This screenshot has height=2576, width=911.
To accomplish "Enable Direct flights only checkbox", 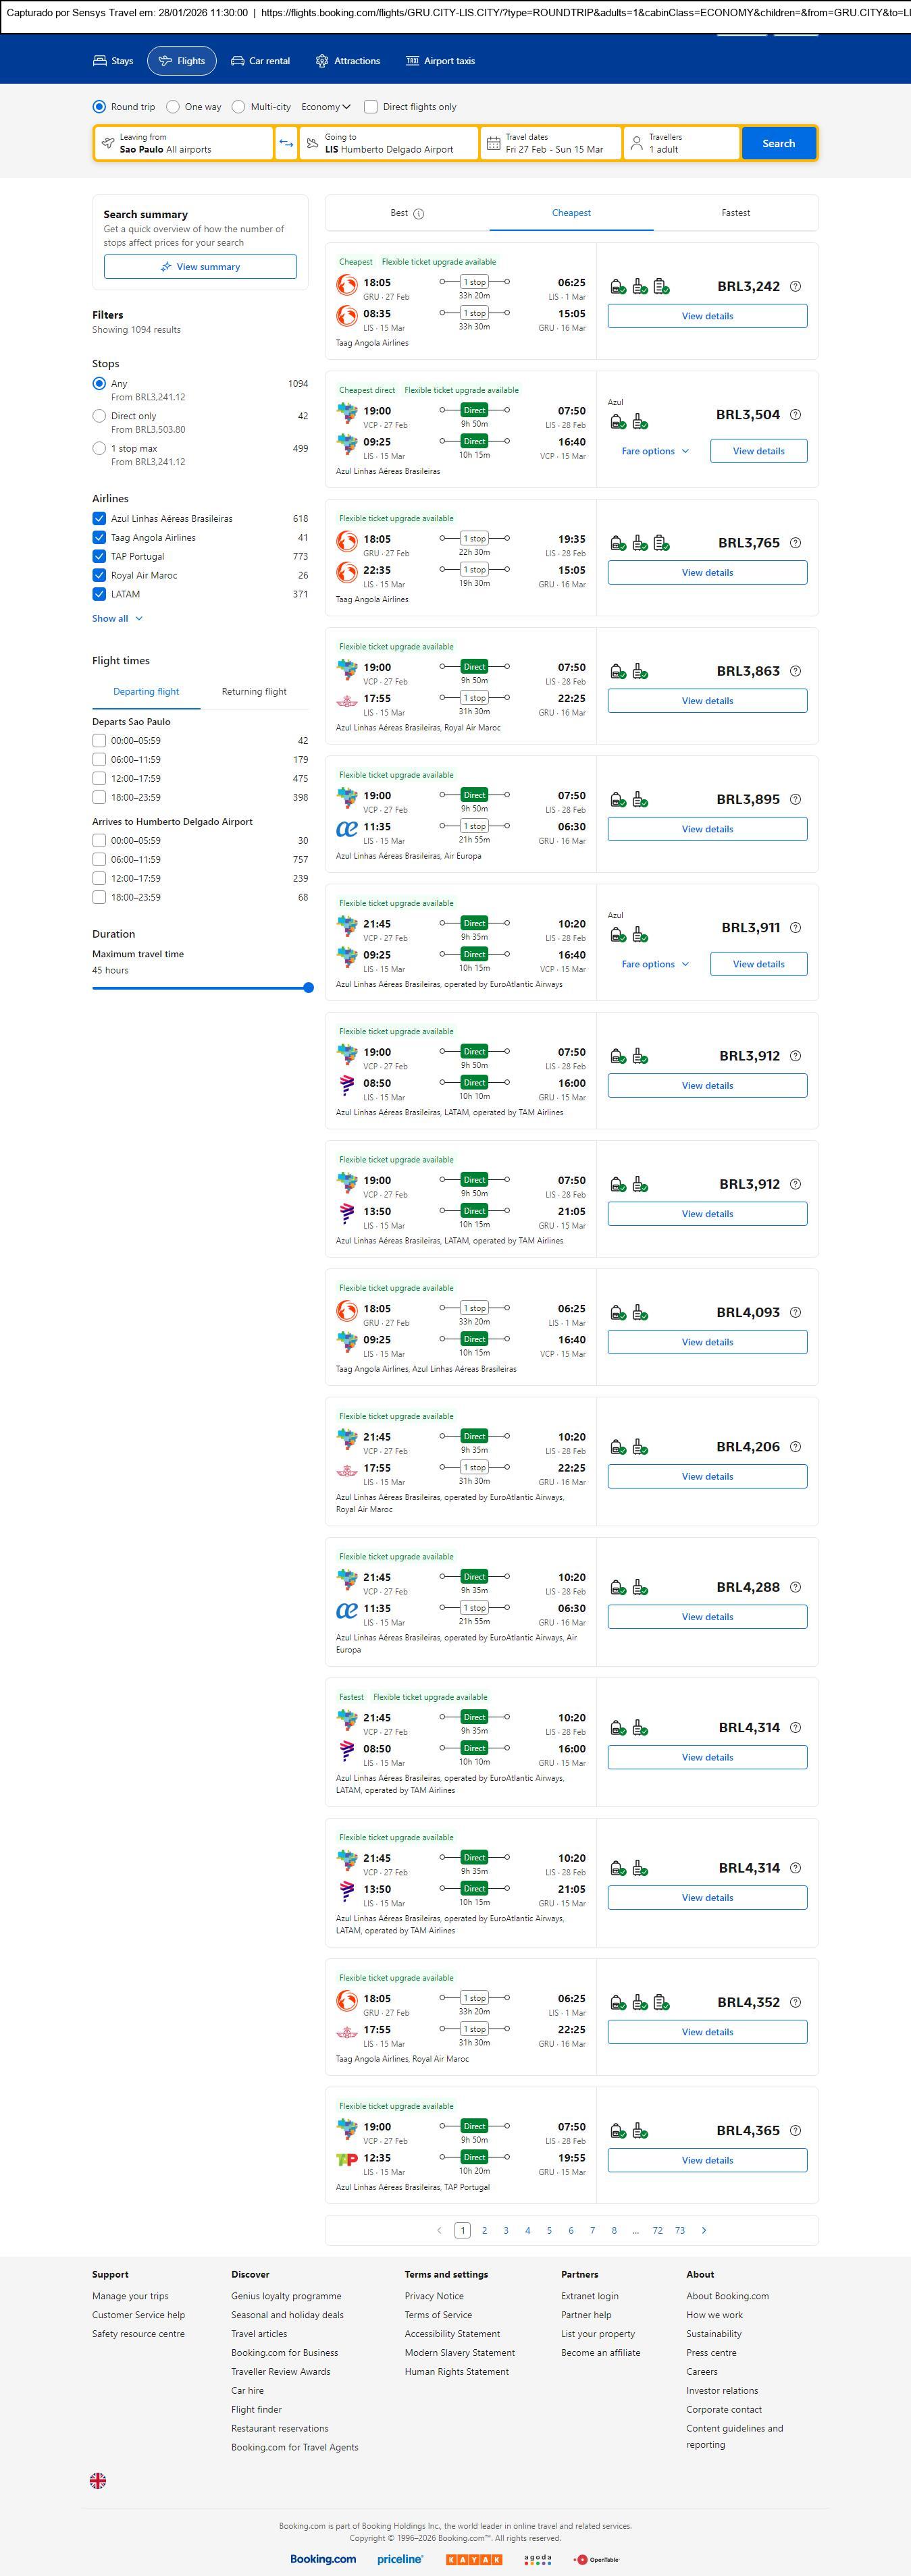I will 371,107.
